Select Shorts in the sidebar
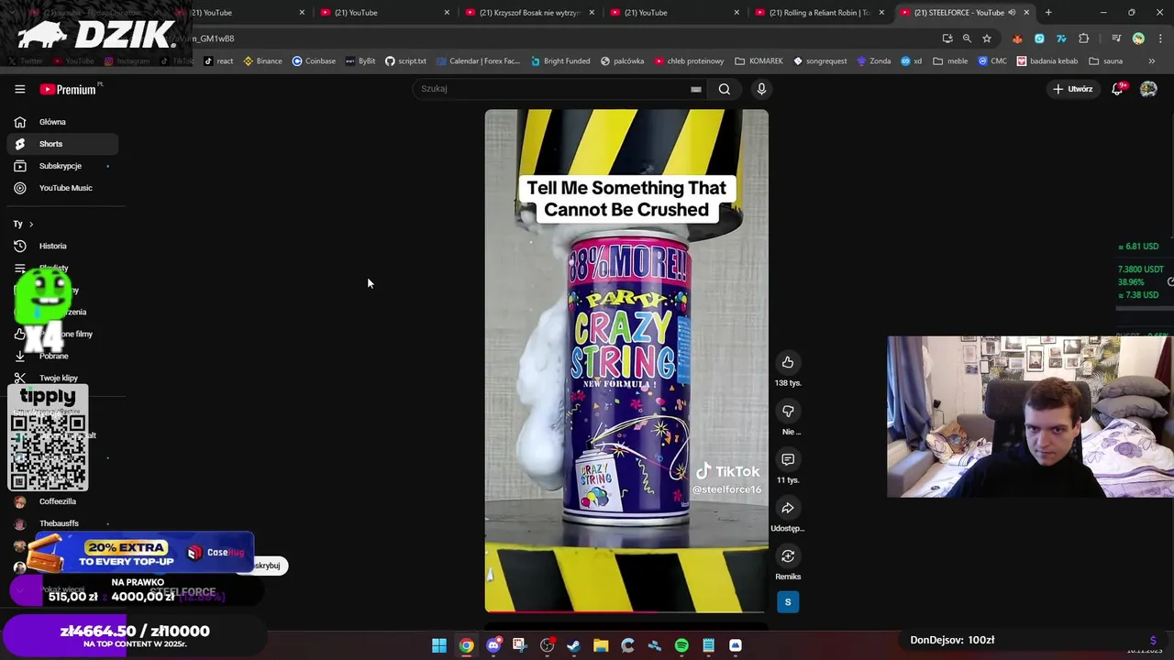1174x660 pixels. tap(62, 144)
